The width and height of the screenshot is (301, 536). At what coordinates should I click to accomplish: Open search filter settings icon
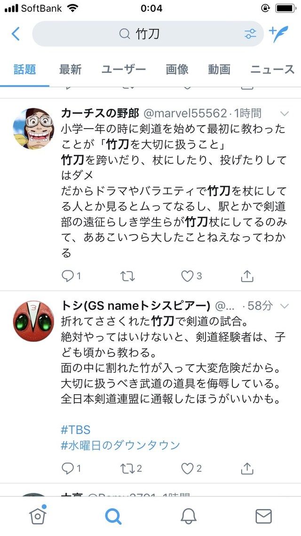pos(250,34)
